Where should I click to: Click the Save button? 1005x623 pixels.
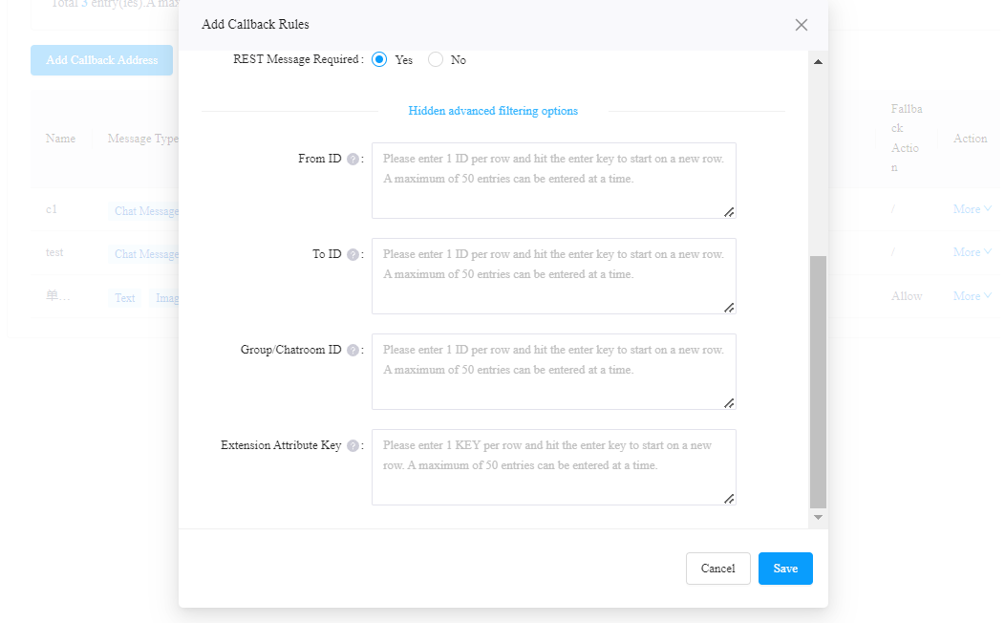pos(785,569)
